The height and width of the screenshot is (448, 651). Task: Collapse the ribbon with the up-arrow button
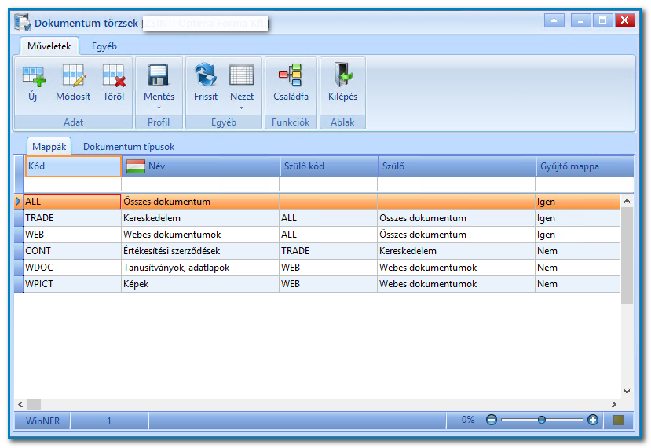point(554,20)
